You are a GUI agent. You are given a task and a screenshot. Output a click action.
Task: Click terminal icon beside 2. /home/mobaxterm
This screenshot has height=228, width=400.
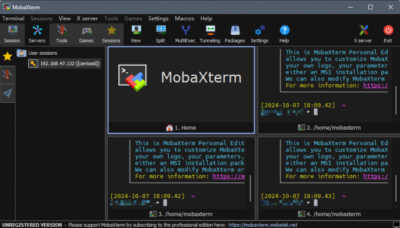pyautogui.click(x=301, y=128)
